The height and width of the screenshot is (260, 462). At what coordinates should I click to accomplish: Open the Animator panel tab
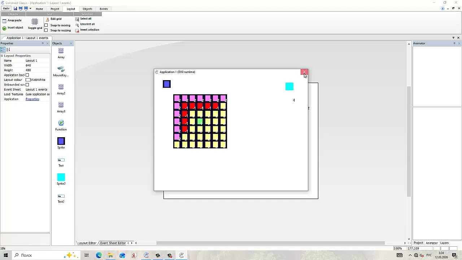(x=432, y=243)
